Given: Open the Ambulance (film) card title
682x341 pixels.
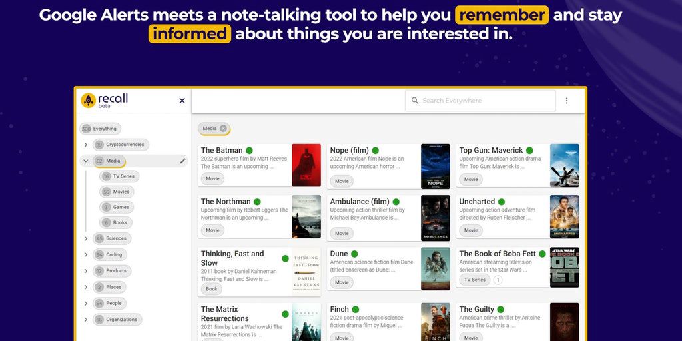Looking at the screenshot, I should [x=360, y=201].
